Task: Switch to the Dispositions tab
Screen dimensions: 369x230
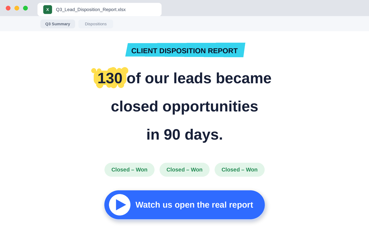Action: pos(96,24)
